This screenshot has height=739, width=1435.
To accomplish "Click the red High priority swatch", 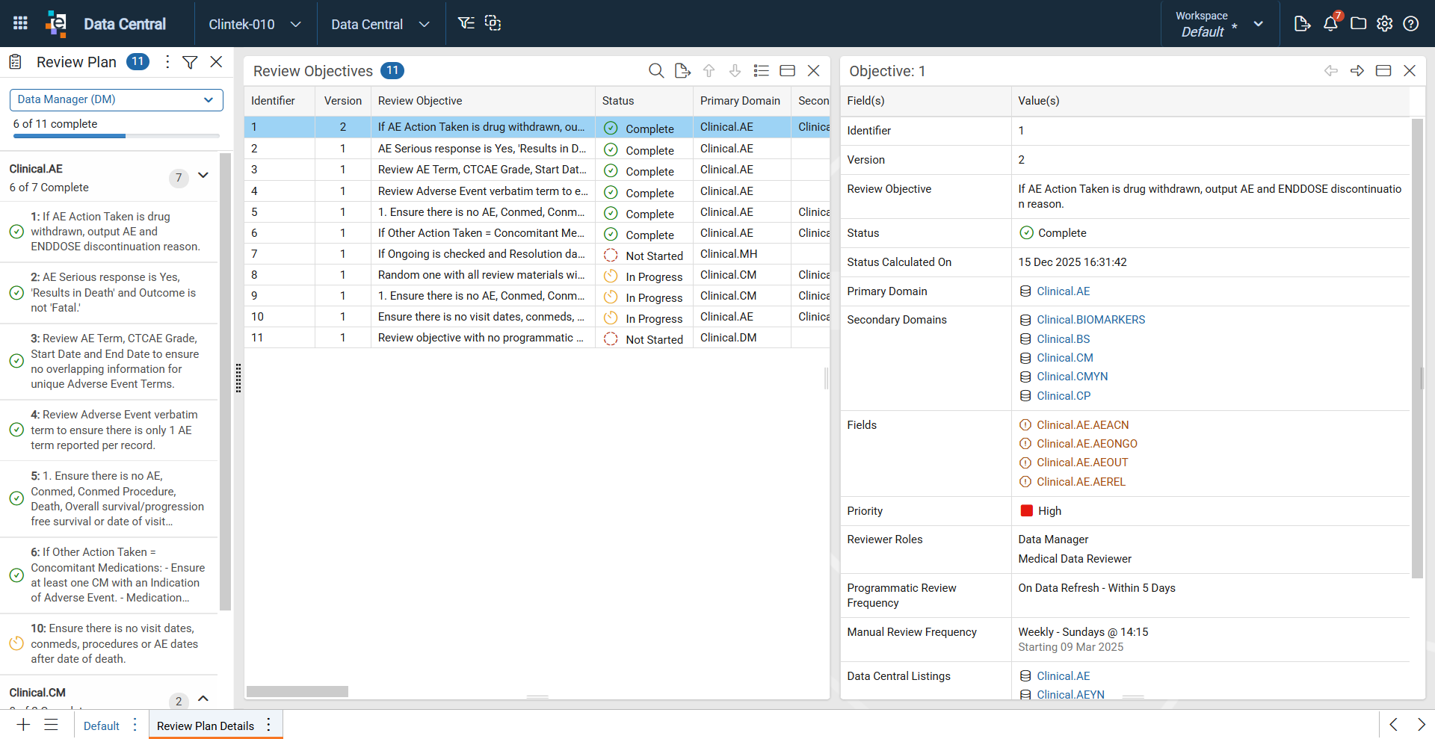I will (x=1026, y=511).
